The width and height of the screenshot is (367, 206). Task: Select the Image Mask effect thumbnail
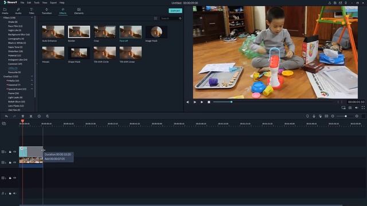point(156,32)
